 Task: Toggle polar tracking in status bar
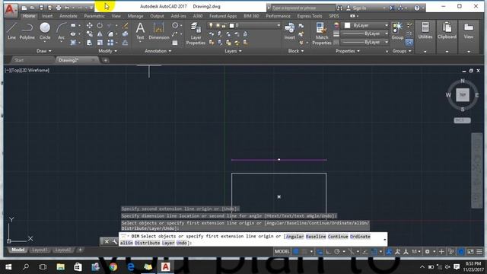coord(337,252)
